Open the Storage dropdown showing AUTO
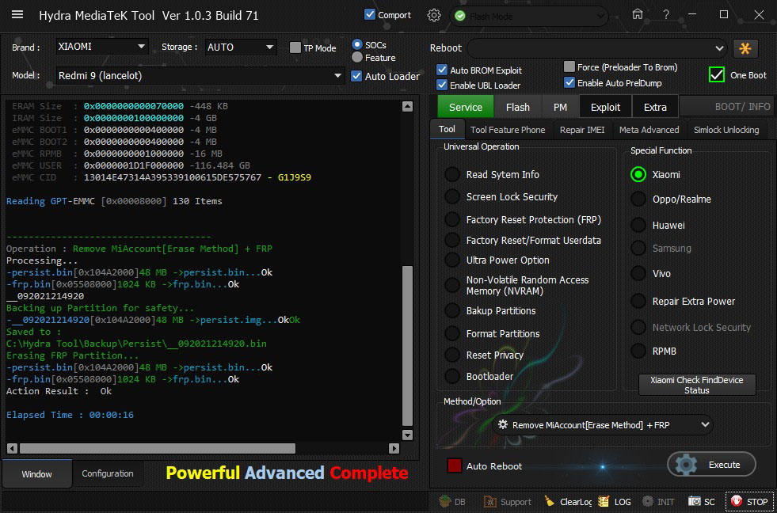 (x=241, y=47)
